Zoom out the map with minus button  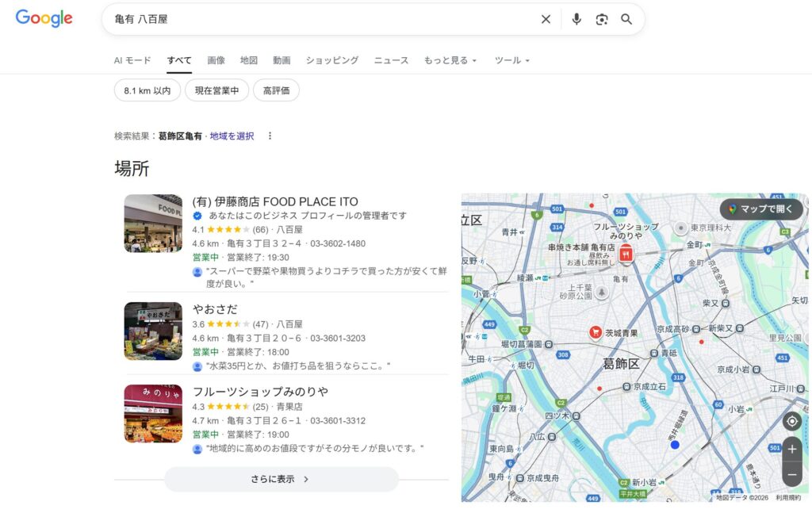coord(791,474)
